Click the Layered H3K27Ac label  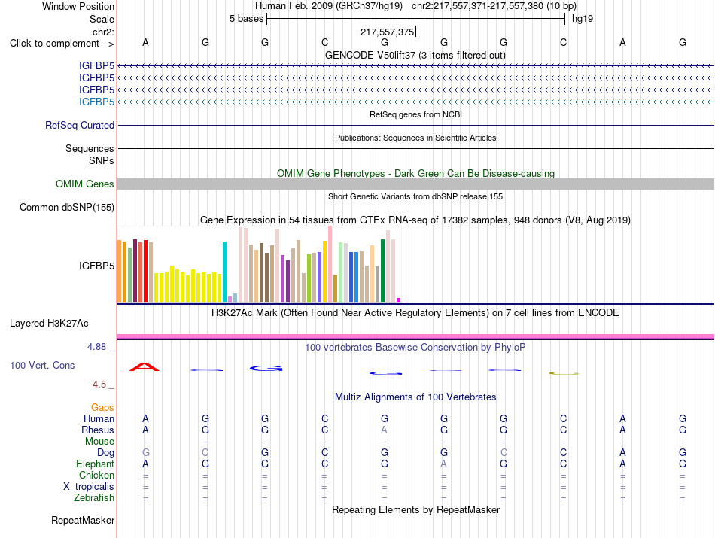click(x=49, y=324)
